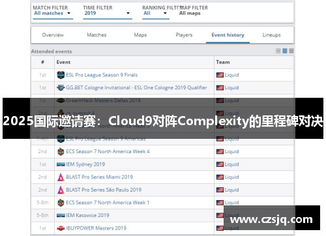Image resolution: width=326 pixels, height=236 pixels.
Task: Click iBUYPOWER Masters 2019 event logo
Action: (x=61, y=228)
